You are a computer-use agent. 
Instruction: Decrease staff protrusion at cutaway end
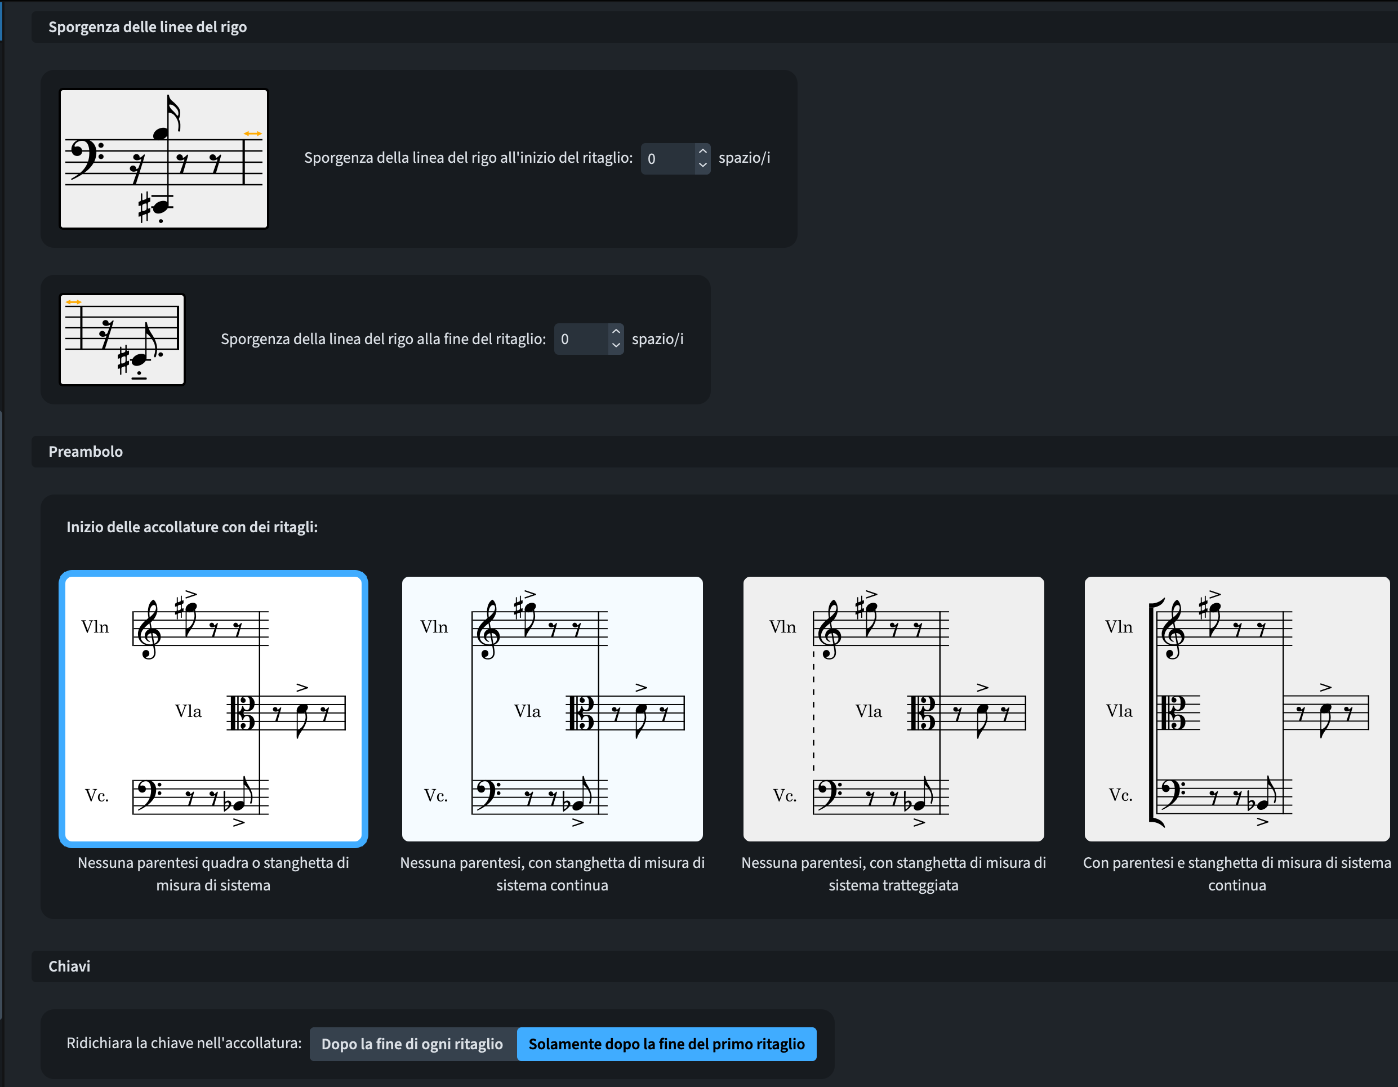[x=615, y=346]
